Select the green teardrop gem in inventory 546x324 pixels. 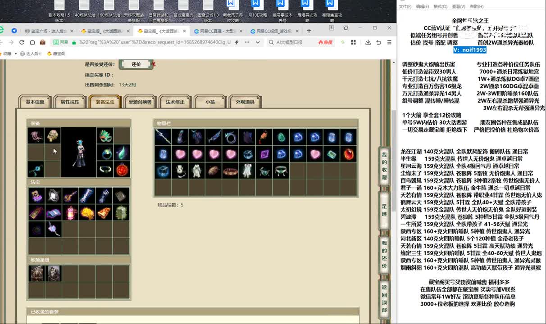281,137
